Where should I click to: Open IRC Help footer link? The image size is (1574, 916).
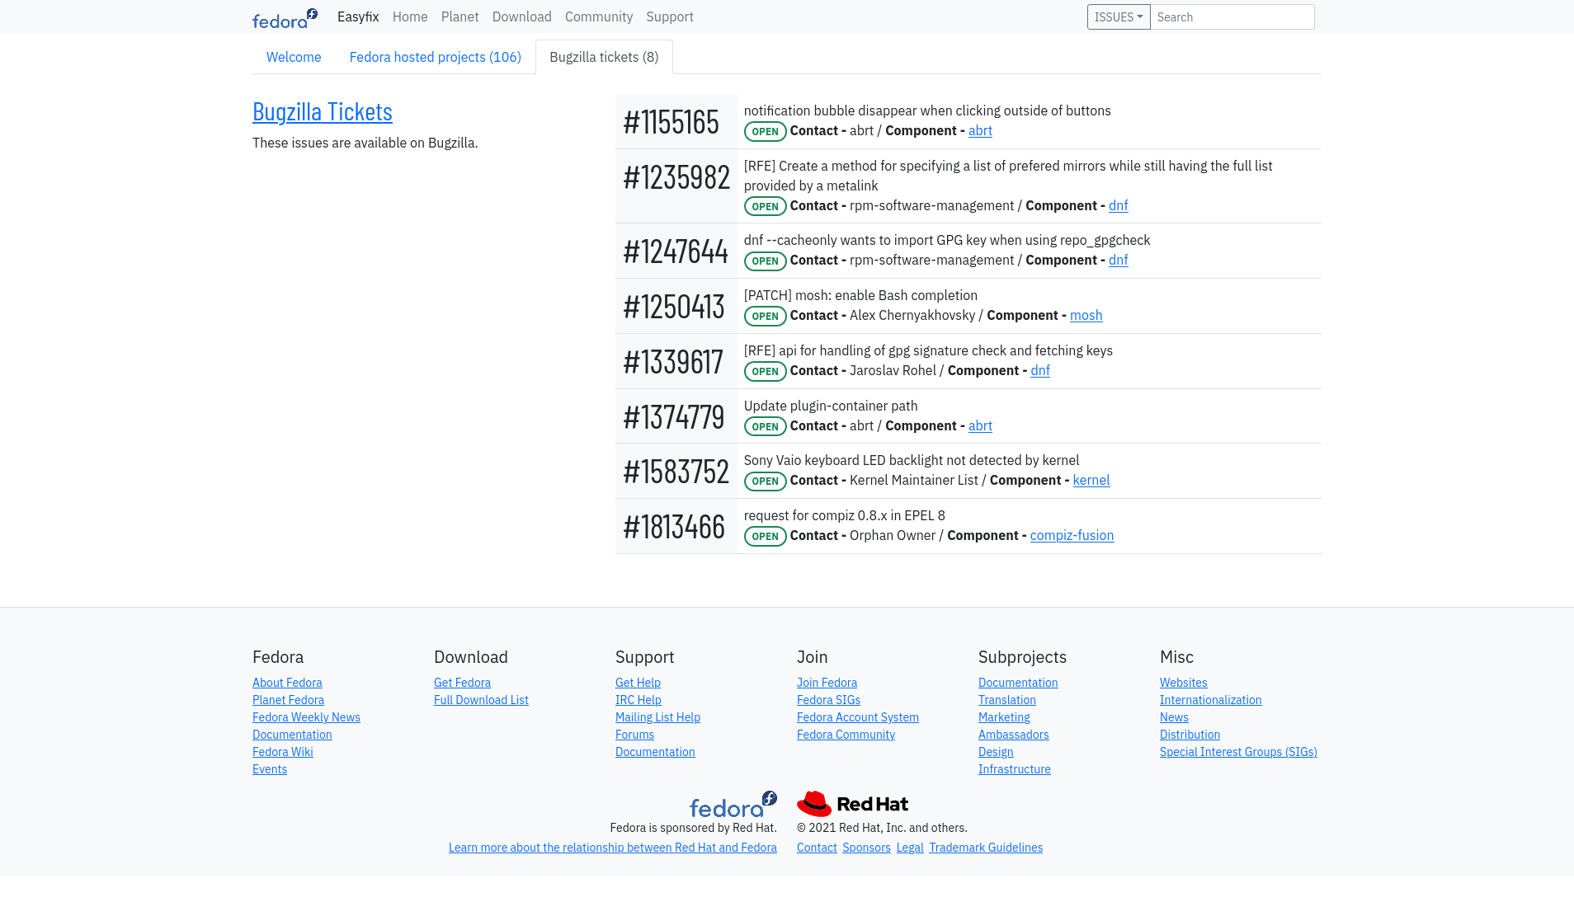tap(639, 700)
